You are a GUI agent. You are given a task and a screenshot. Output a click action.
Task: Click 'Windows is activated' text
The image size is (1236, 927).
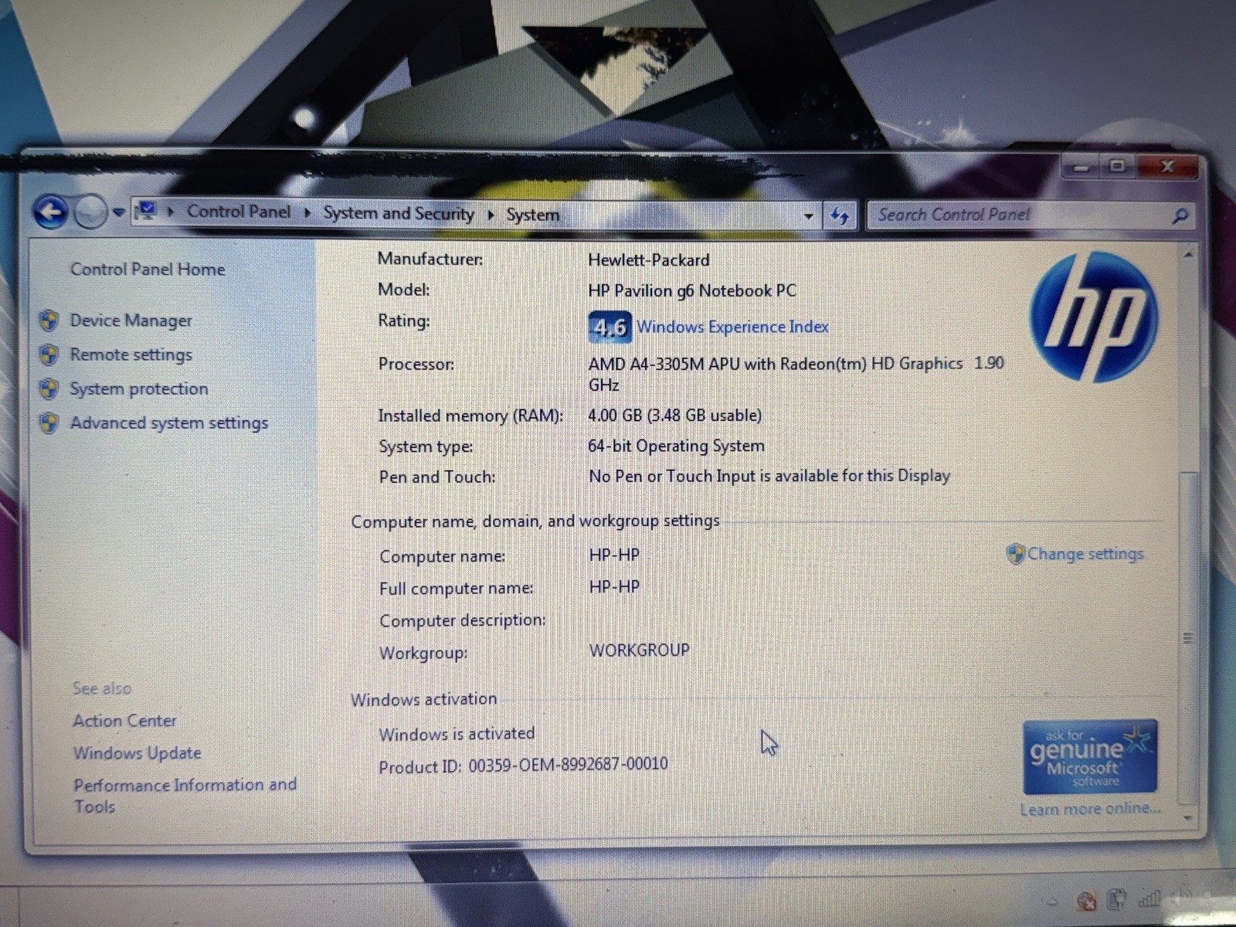point(457,734)
